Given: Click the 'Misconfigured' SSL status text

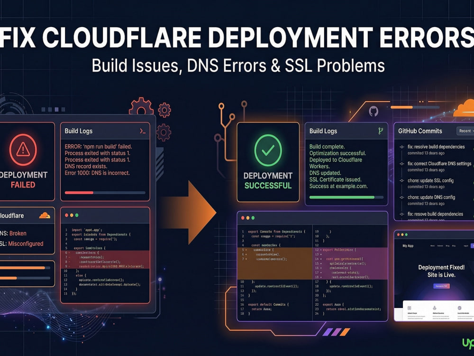Looking at the screenshot, I should click(x=26, y=244).
